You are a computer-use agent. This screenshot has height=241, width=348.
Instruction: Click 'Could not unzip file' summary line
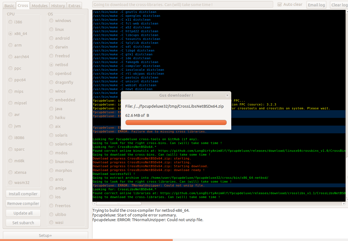pos(148,220)
